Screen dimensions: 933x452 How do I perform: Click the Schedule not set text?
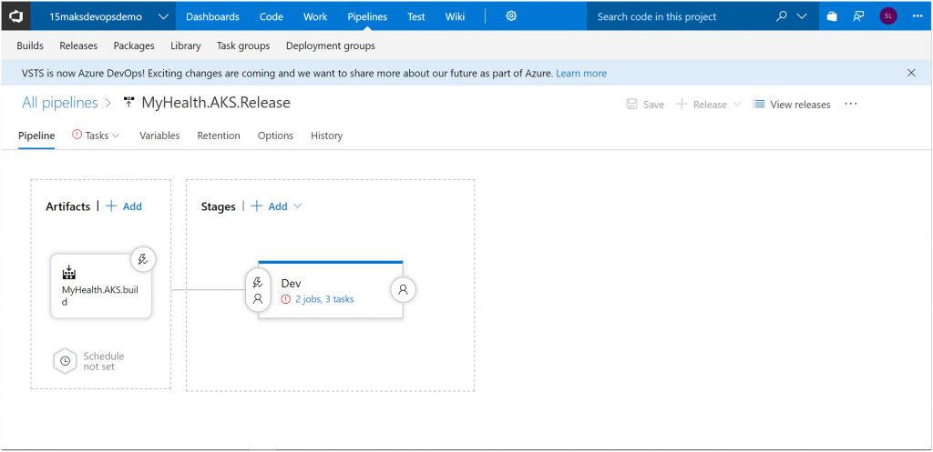click(104, 361)
